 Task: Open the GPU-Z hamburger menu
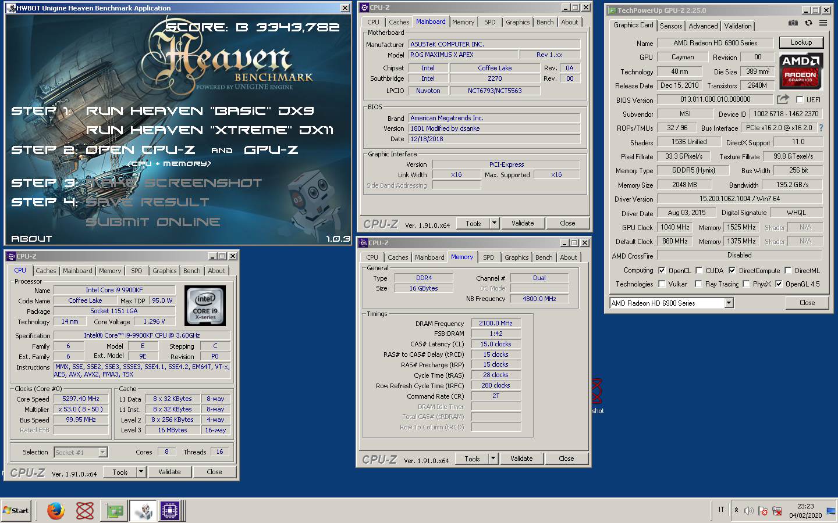click(x=823, y=23)
